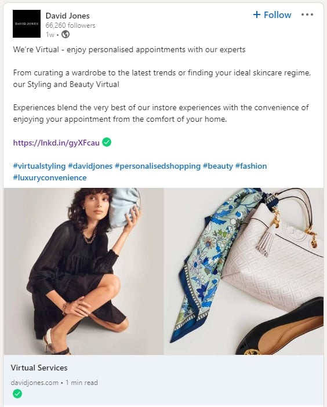Open the Virtual Services article title
This screenshot has width=327, height=407.
[x=39, y=368]
